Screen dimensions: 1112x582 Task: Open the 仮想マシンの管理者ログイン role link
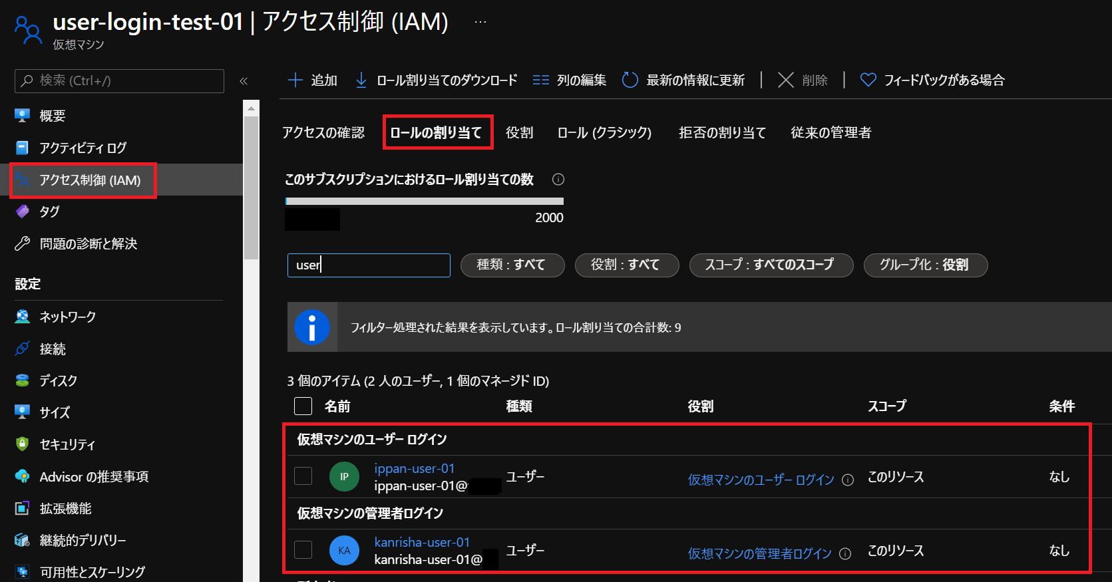(759, 553)
